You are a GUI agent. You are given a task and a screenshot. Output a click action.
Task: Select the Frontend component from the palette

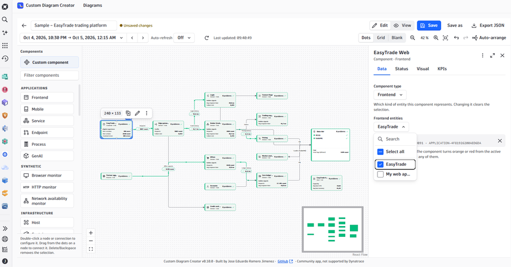47,98
